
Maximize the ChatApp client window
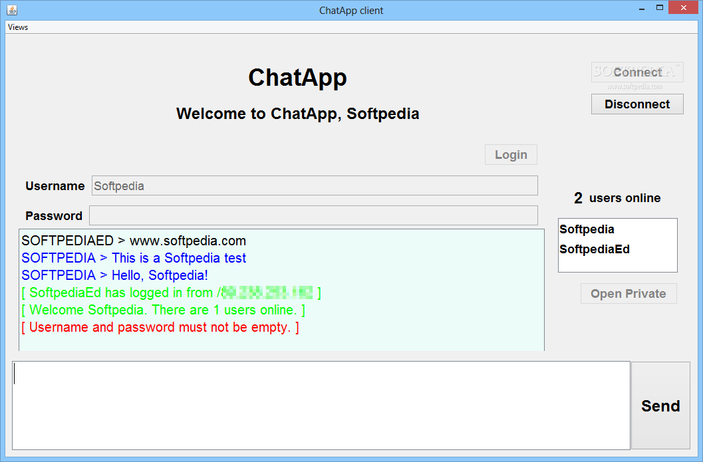[x=660, y=7]
